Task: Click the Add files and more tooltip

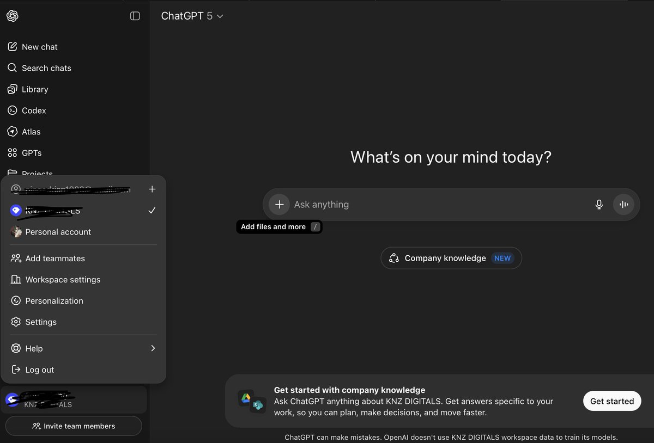Action: [x=279, y=227]
